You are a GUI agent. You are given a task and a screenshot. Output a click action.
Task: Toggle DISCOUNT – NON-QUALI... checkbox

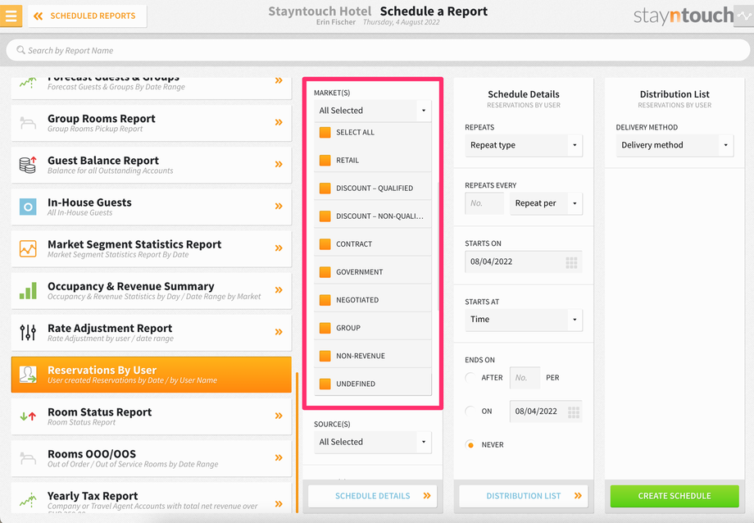325,216
